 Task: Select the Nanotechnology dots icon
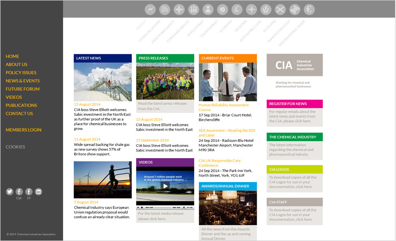[x=295, y=9]
